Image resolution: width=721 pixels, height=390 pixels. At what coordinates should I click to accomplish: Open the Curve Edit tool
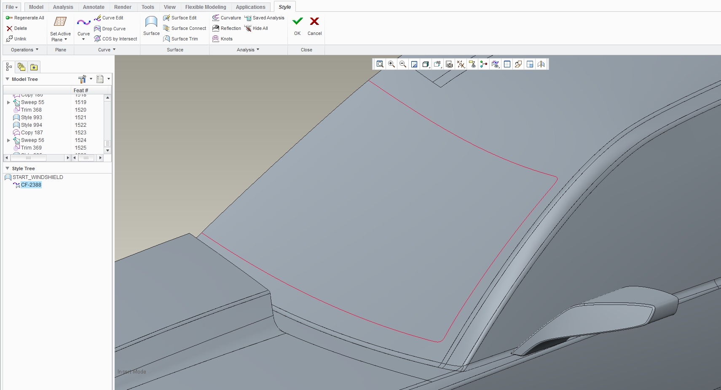[x=109, y=18]
